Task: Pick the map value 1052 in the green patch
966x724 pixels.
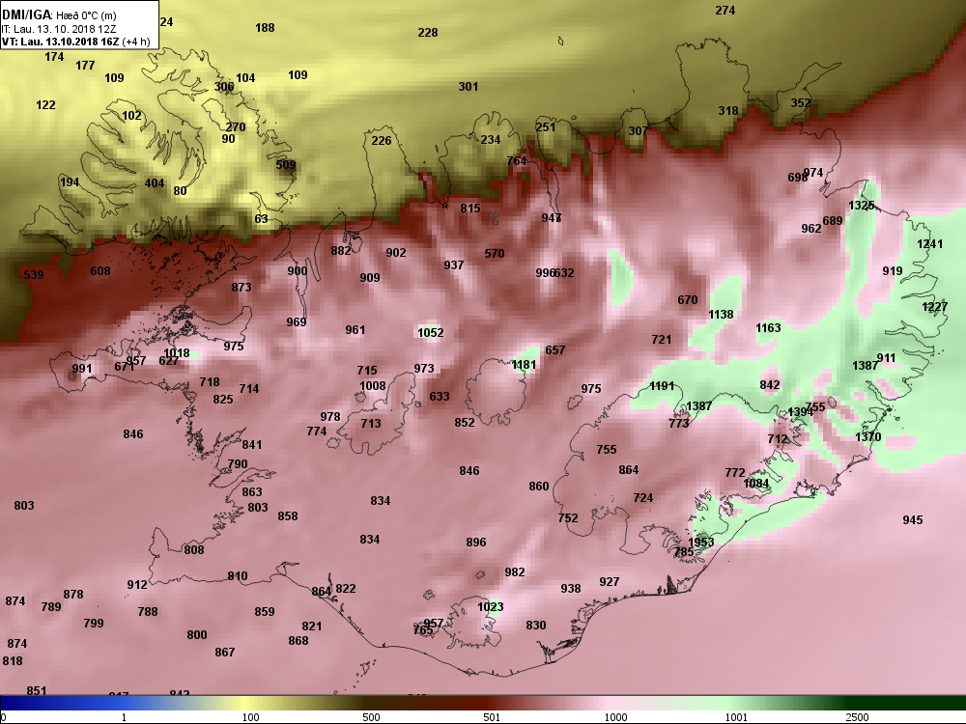Action: [x=431, y=333]
